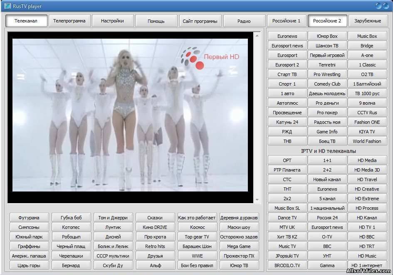Open the Маски шоу channel
The height and width of the screenshot is (275, 393).
coord(239,227)
